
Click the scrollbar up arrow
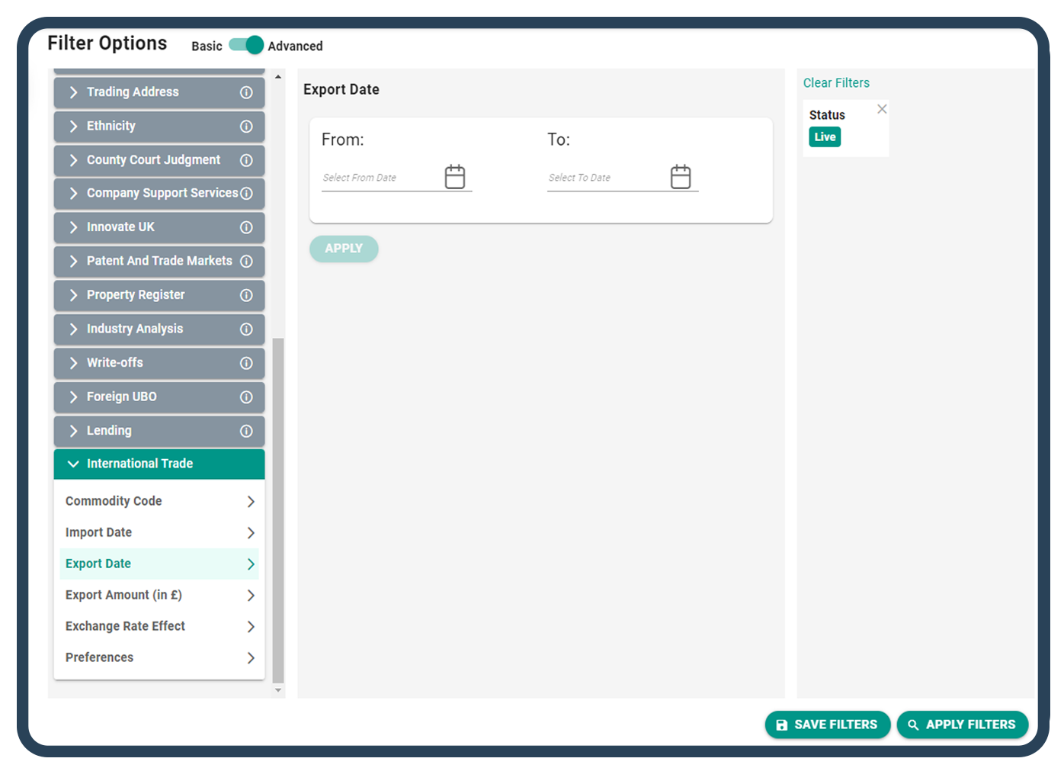[x=278, y=77]
